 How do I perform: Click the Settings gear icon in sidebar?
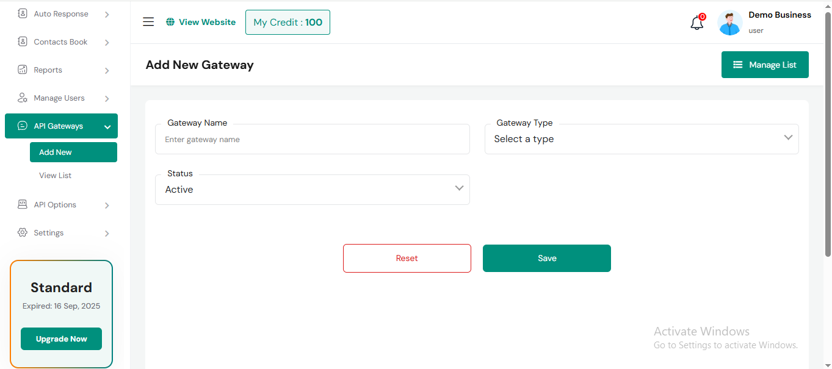23,232
